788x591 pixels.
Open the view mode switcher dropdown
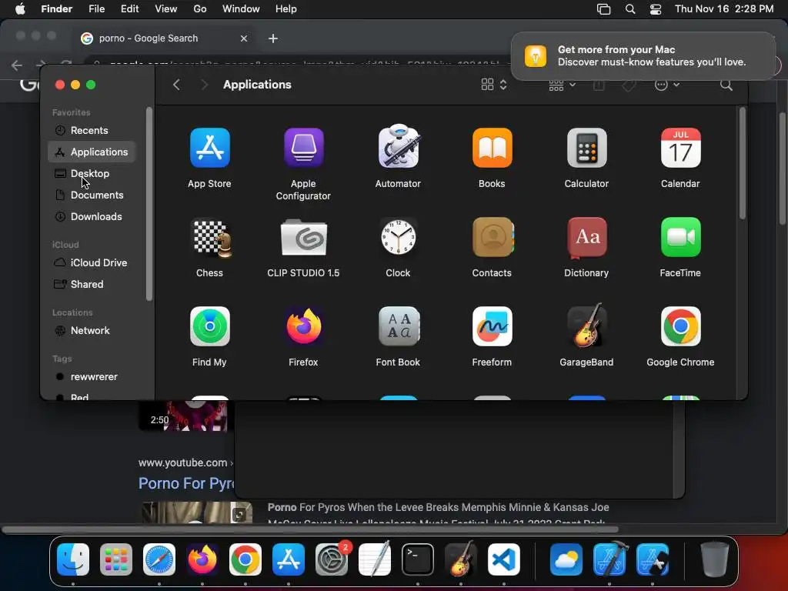[494, 85]
